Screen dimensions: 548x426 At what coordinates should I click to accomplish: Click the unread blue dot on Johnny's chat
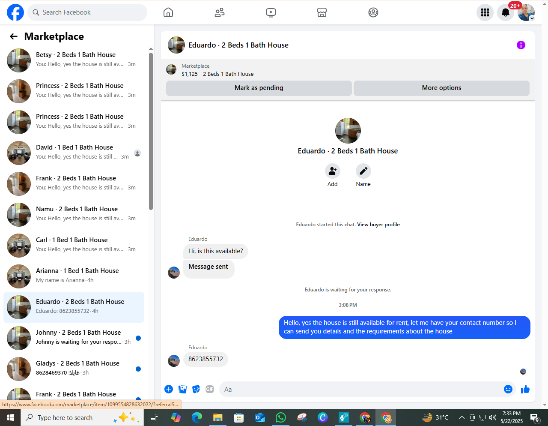tap(138, 338)
